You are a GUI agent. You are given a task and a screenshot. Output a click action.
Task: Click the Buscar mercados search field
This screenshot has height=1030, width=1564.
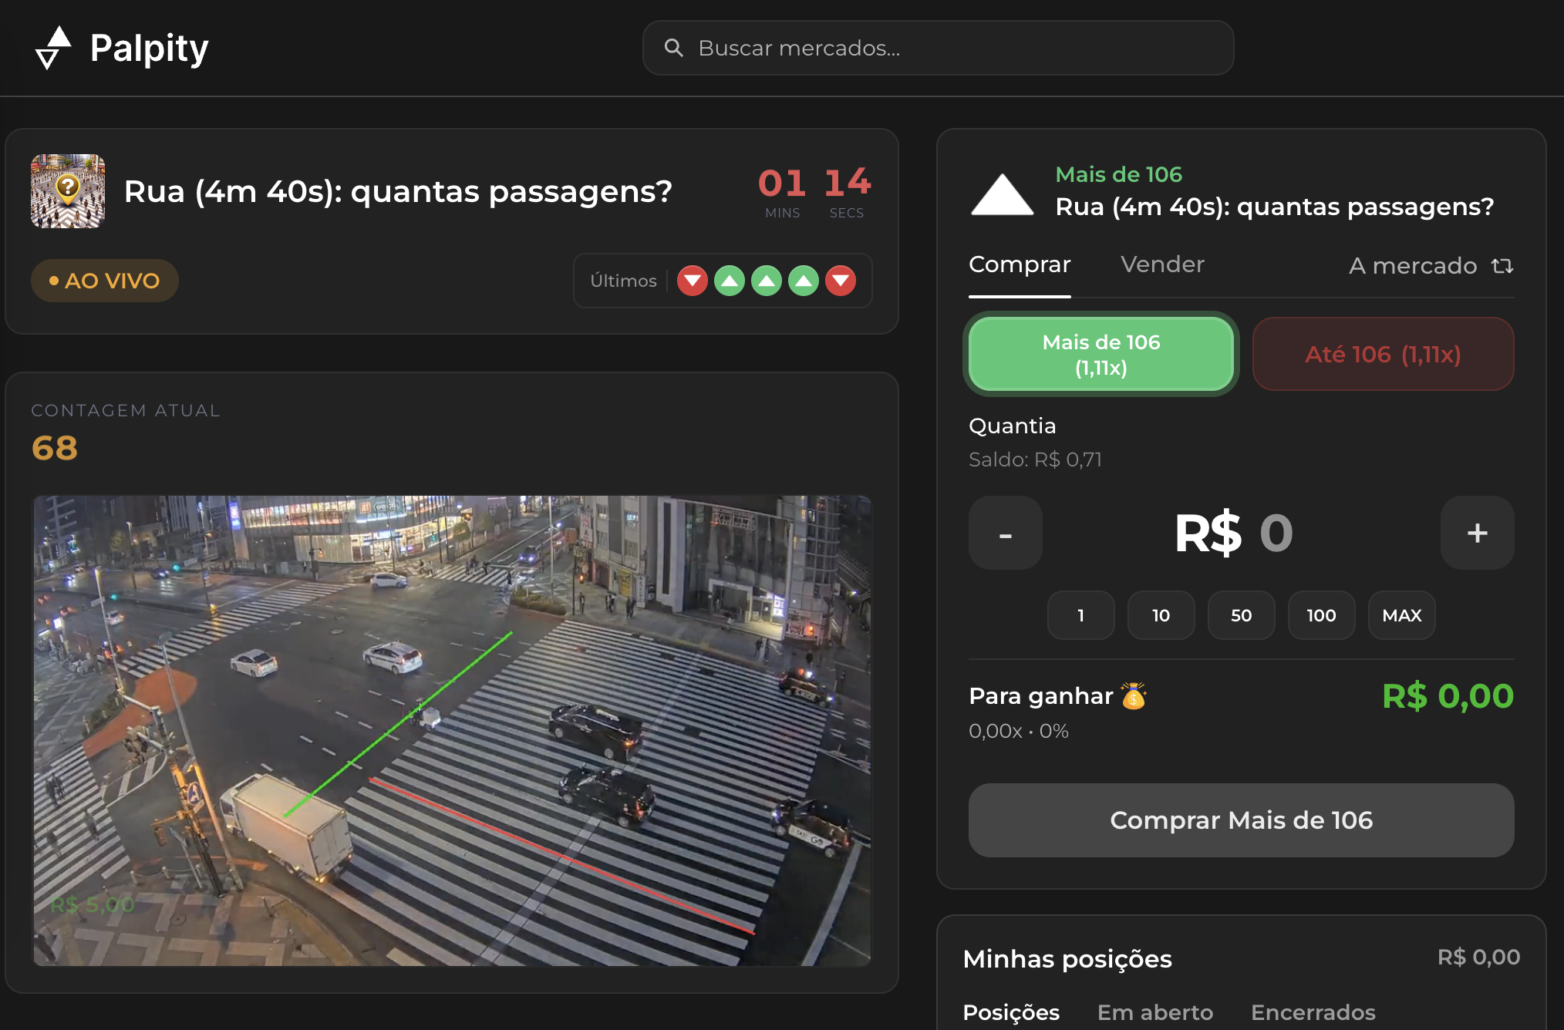pos(949,48)
